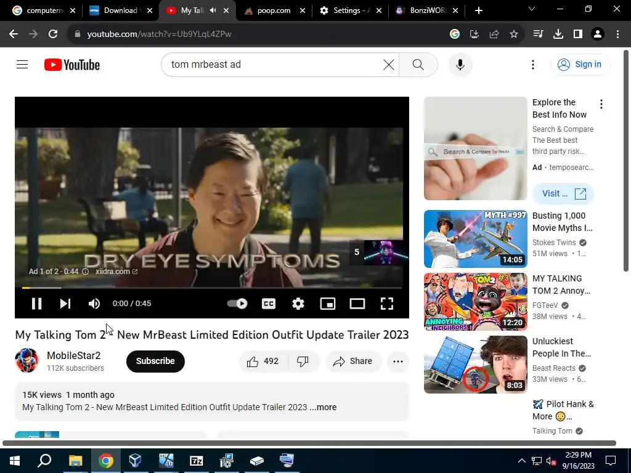
Task: Open MobileStar2 channel avatar
Action: coord(27,360)
